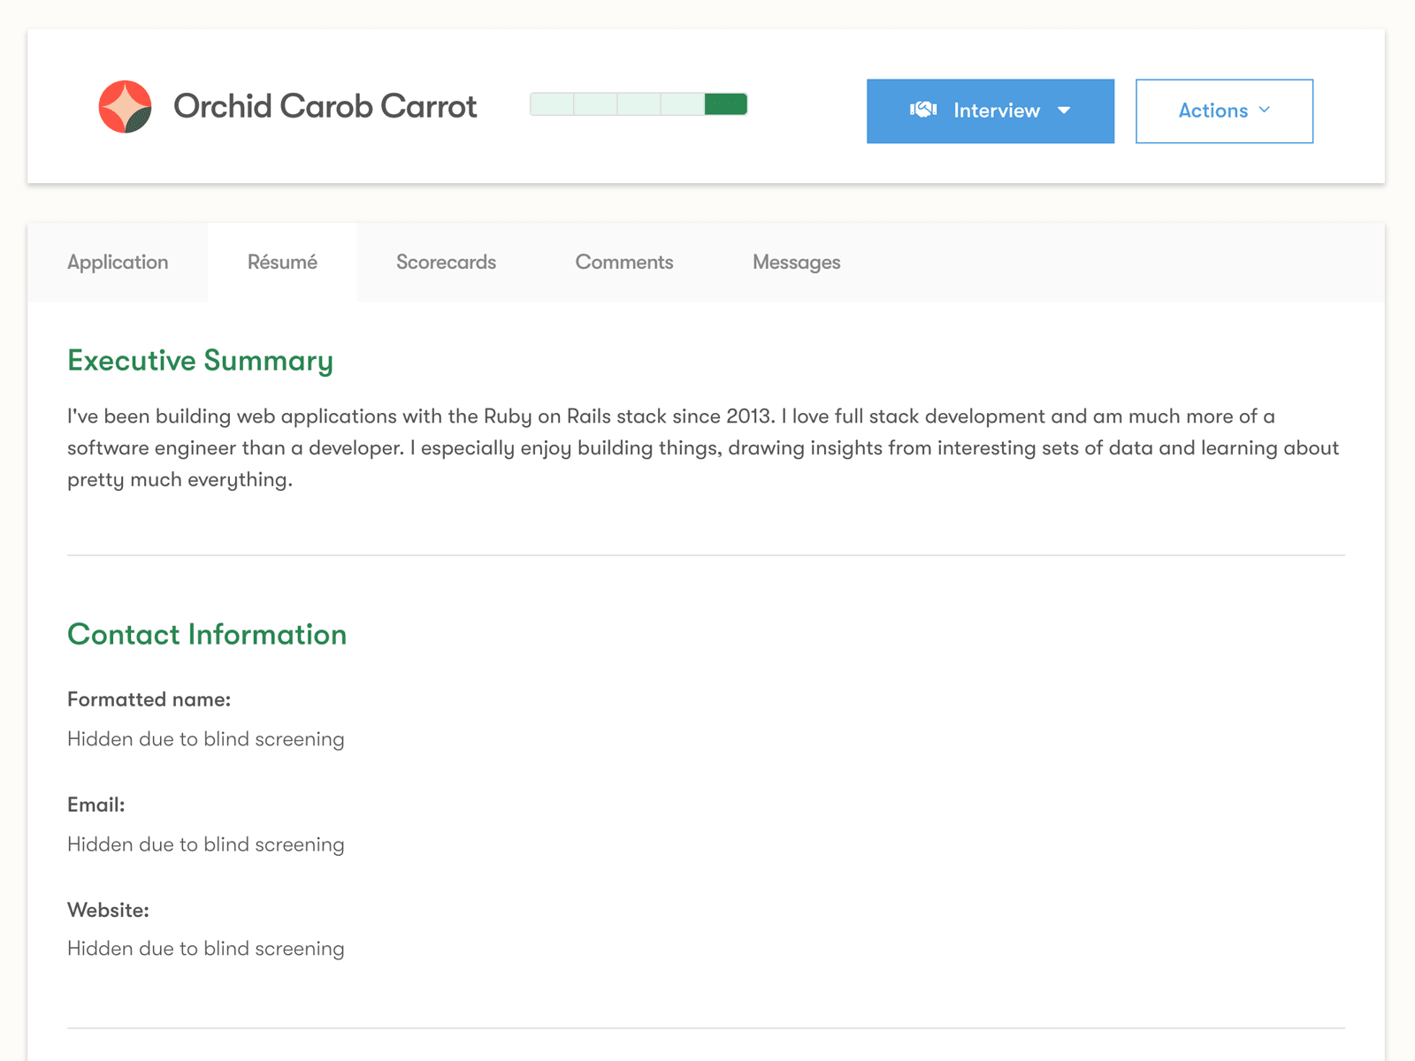Click the candidate avatar icon

125,106
